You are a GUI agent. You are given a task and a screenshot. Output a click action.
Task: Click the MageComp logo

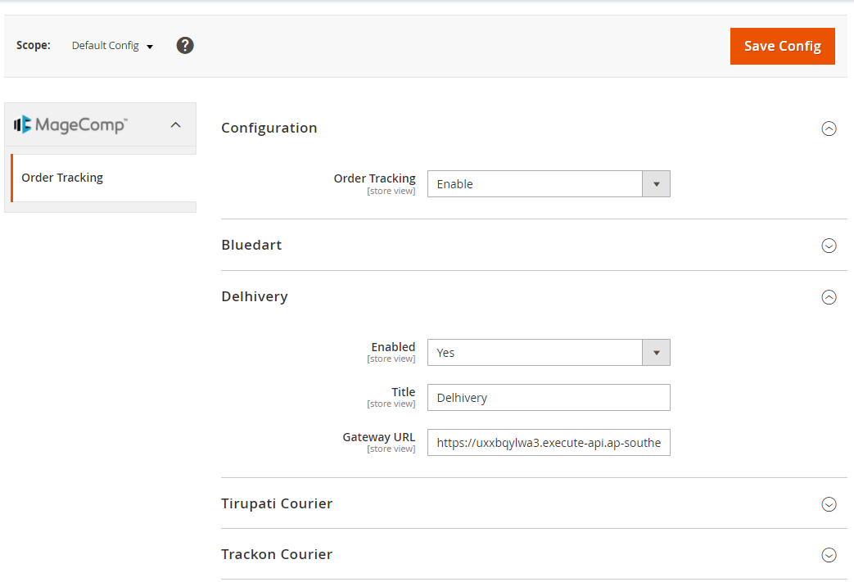pos(70,124)
